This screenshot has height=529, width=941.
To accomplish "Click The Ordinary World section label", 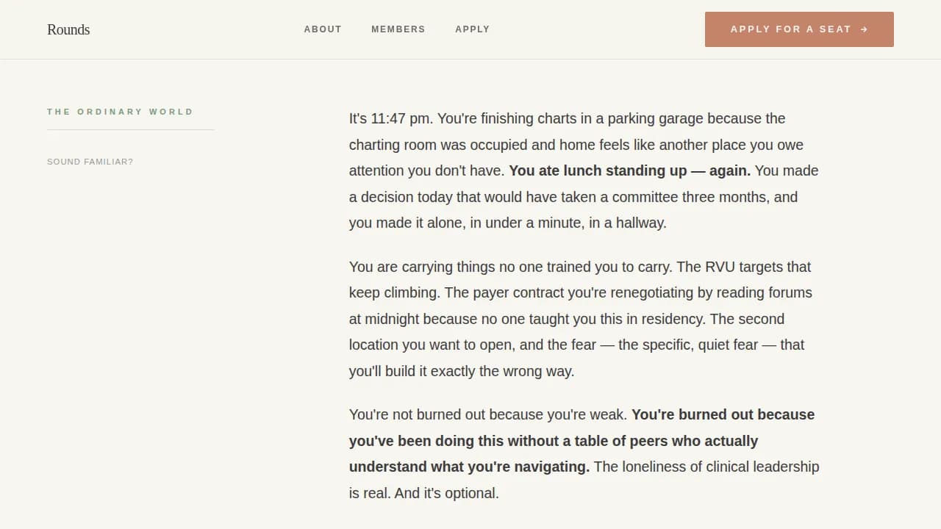I will 120,112.
